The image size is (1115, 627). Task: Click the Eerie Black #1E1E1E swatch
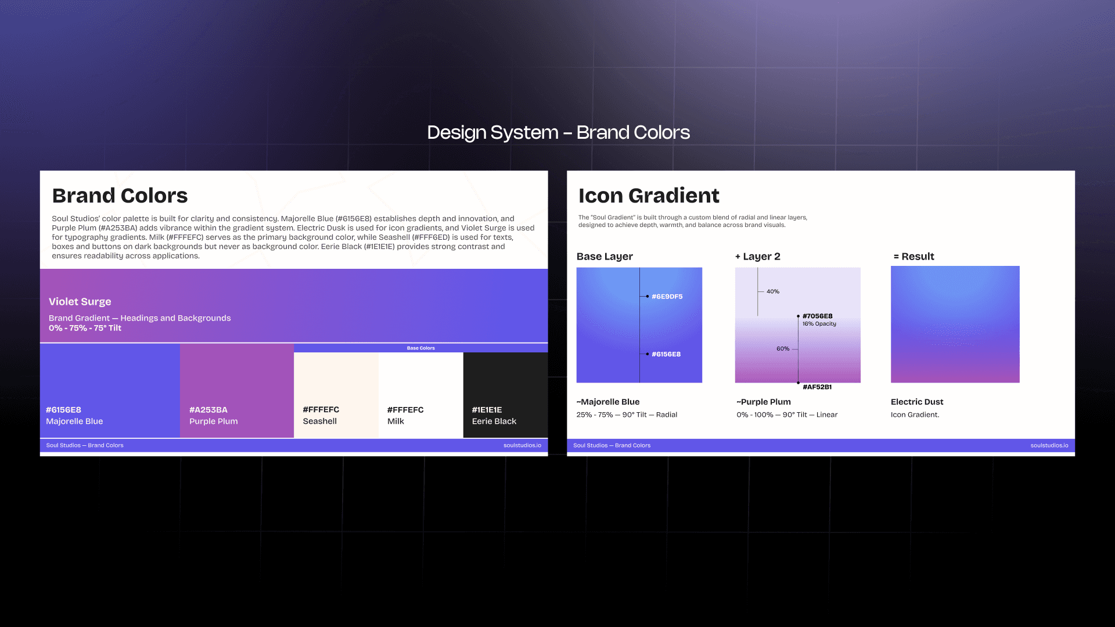[x=505, y=394]
